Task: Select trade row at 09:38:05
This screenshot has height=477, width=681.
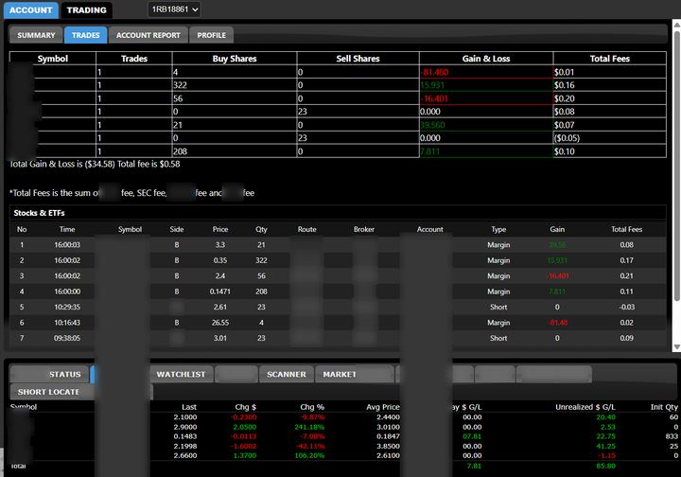Action: pyautogui.click(x=338, y=338)
